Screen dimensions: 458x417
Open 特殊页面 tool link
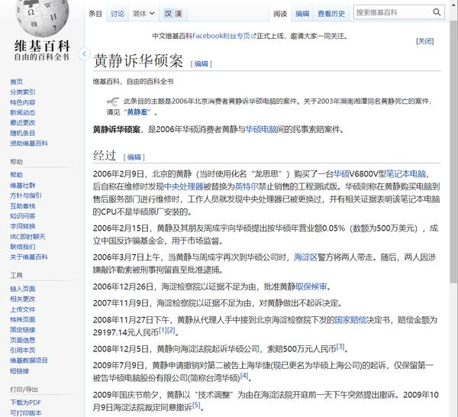(22, 319)
